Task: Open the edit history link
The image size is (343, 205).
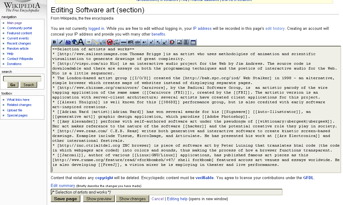Action: point(275,29)
